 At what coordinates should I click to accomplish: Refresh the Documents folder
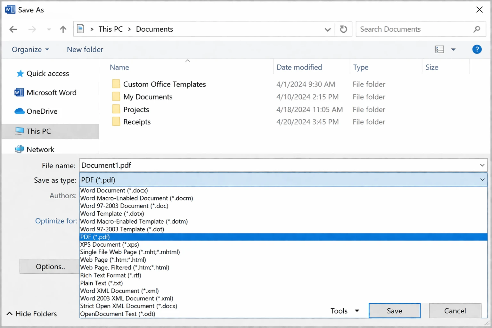pos(343,29)
